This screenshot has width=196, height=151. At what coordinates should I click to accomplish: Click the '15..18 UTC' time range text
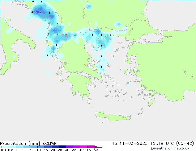click(x=162, y=144)
